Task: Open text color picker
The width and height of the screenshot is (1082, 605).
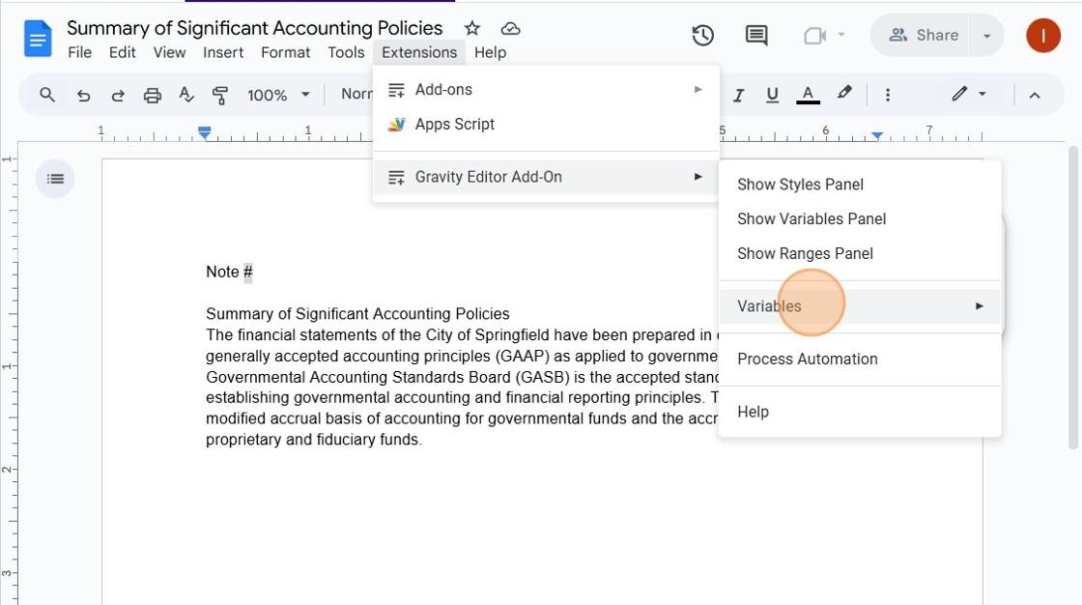Action: coord(808,95)
